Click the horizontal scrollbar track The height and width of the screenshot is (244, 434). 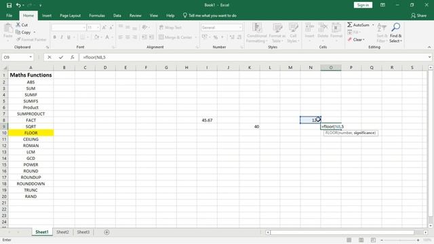click(x=342, y=232)
